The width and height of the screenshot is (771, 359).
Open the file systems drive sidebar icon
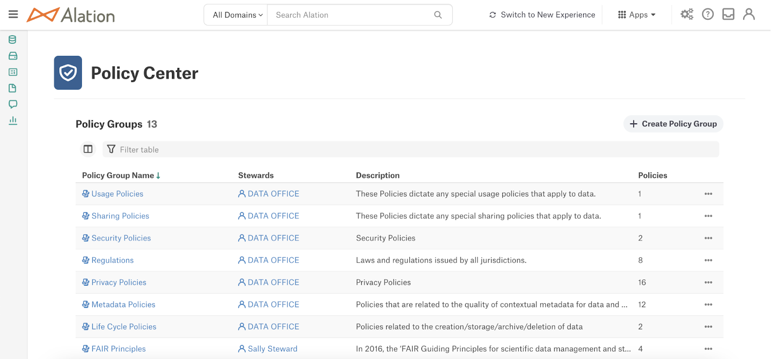coord(13,56)
